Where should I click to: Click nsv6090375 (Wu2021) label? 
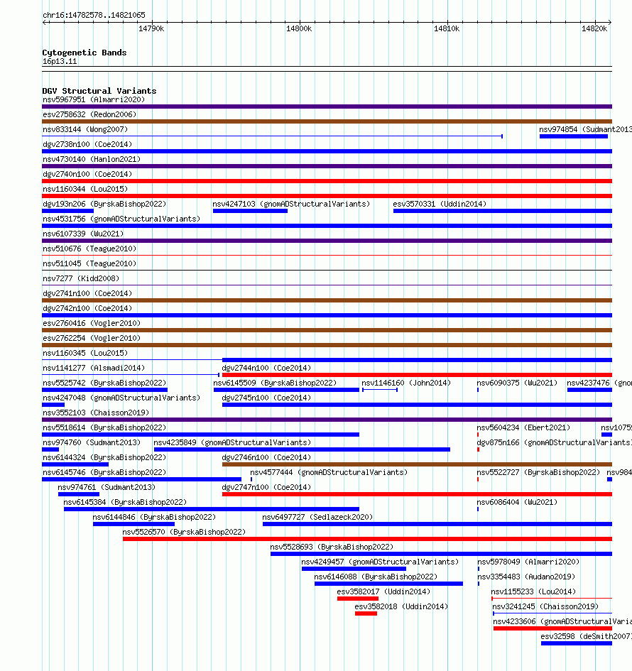click(518, 383)
